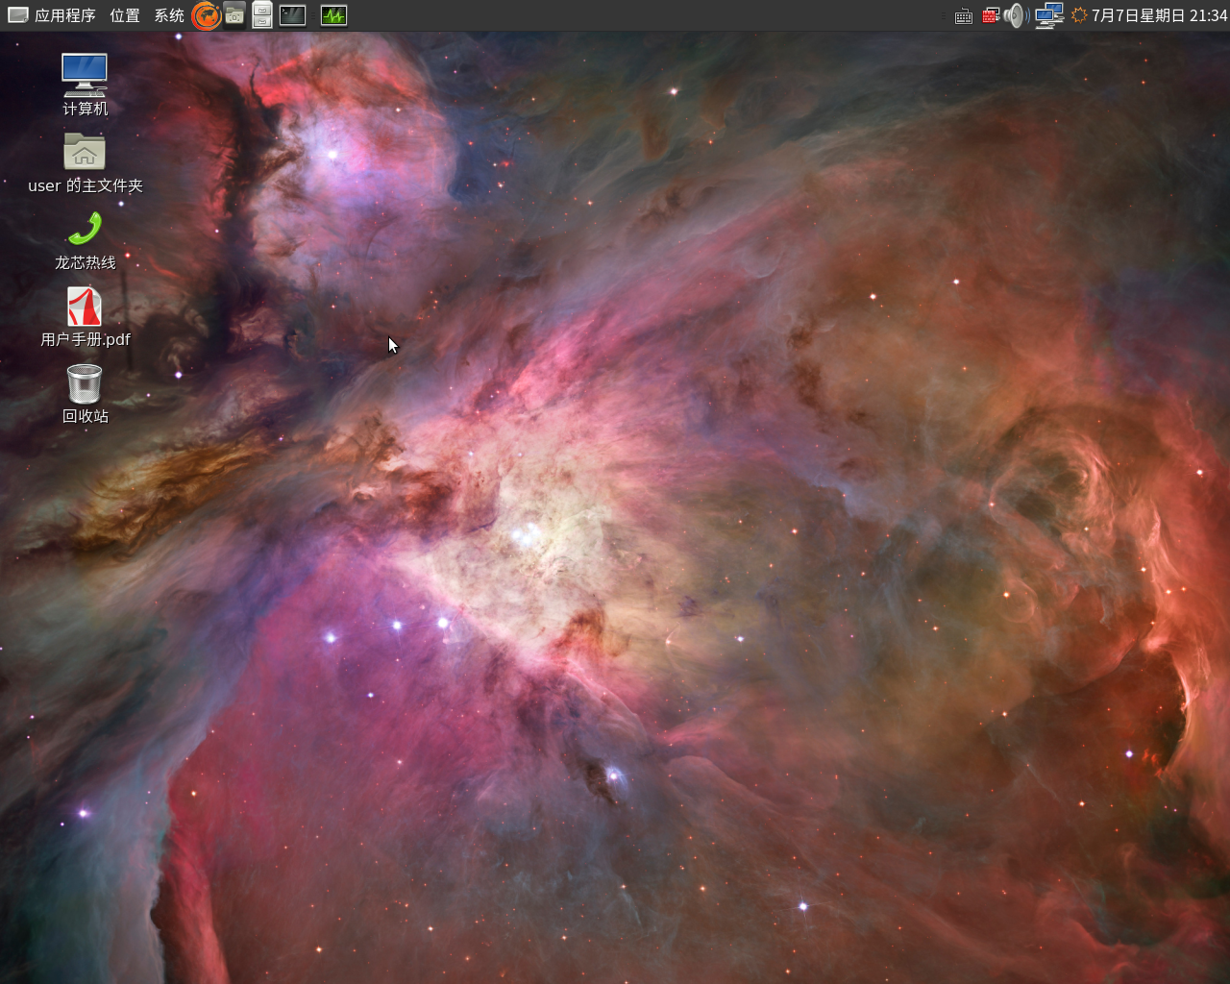Select the 龙芯热线 phone icon
The width and height of the screenshot is (1230, 984).
pos(85,240)
